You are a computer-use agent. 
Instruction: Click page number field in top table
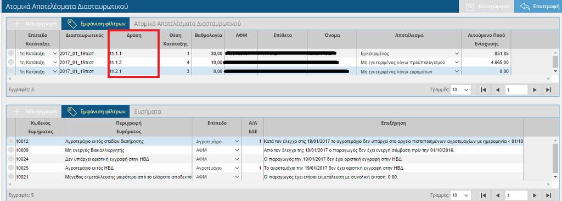[x=516, y=90]
